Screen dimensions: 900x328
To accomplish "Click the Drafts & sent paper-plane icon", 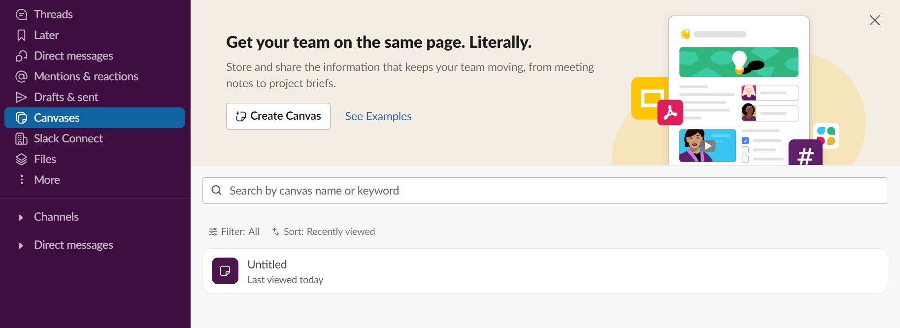I will coord(21,98).
